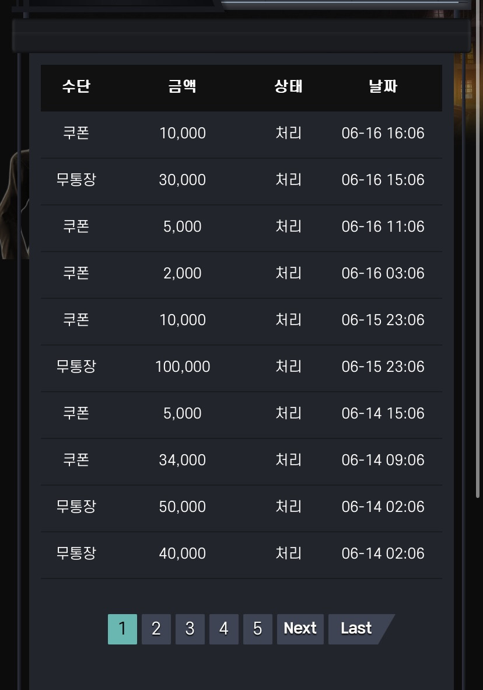Click the 40,000 amount in last row
Image resolution: width=483 pixels, height=690 pixels.
point(183,553)
